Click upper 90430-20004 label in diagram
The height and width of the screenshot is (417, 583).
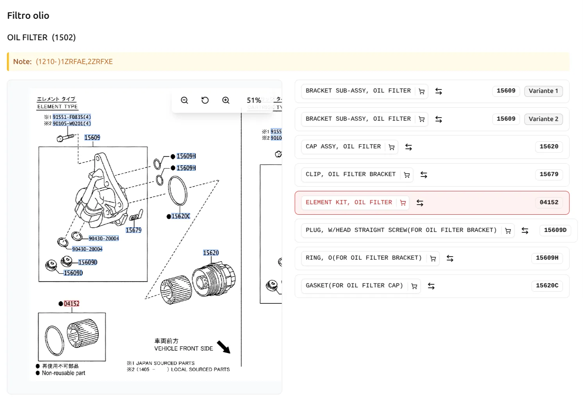pyautogui.click(x=104, y=239)
